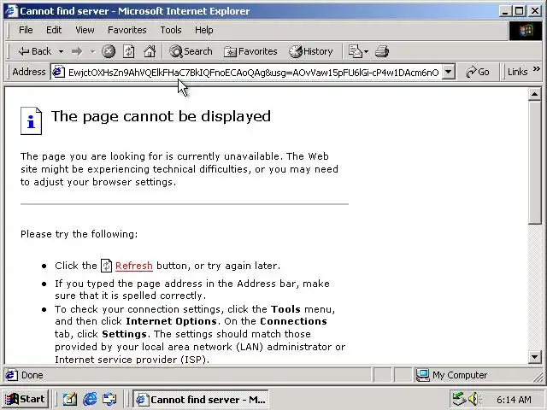Click the IE icon in title bar
This screenshot has height=410, width=547.
pyautogui.click(x=11, y=11)
